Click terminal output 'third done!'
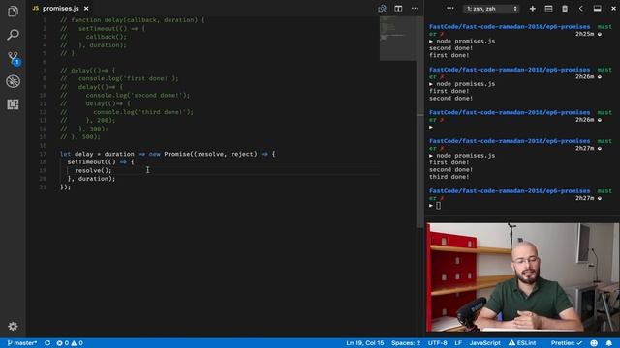This screenshot has height=348, width=620. click(449, 177)
